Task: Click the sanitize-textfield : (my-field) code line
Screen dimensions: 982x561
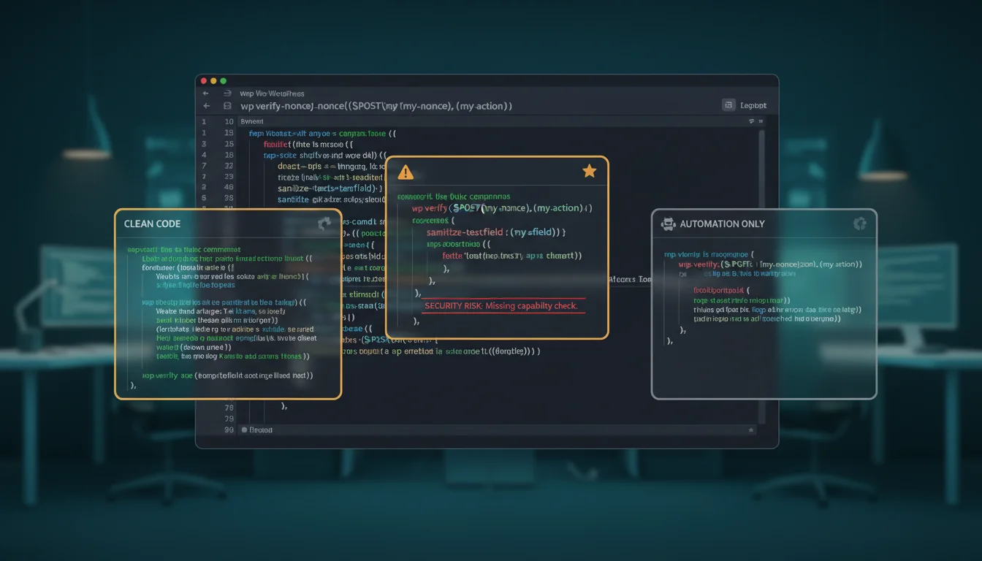Action: 496,232
